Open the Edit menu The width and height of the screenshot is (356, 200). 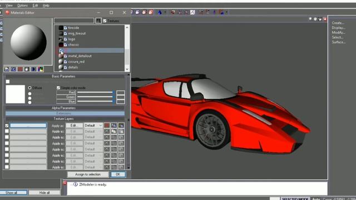[x=35, y=5]
